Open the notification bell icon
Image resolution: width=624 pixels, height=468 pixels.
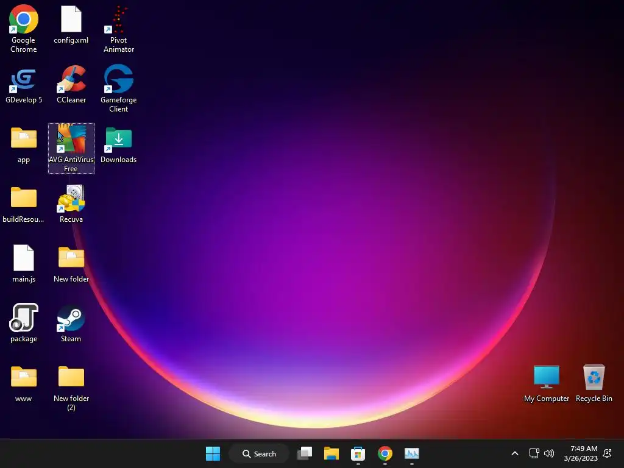click(608, 453)
